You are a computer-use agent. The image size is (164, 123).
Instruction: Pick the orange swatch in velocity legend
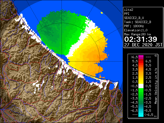[x=141, y=70]
